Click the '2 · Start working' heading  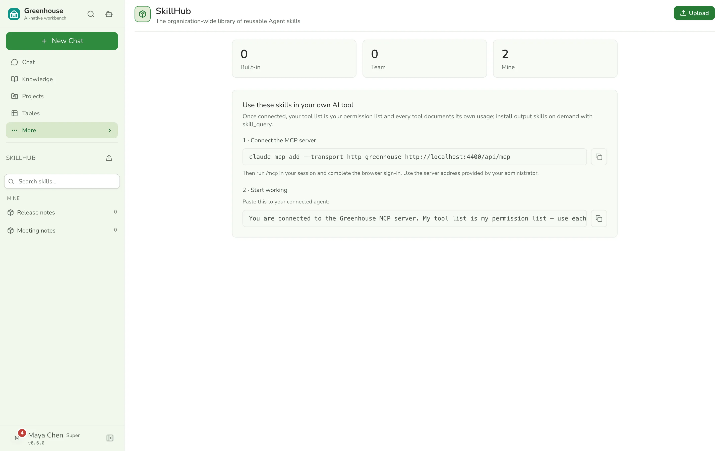tap(265, 190)
